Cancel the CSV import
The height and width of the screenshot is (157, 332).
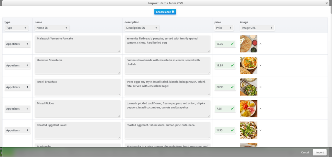pyautogui.click(x=305, y=152)
